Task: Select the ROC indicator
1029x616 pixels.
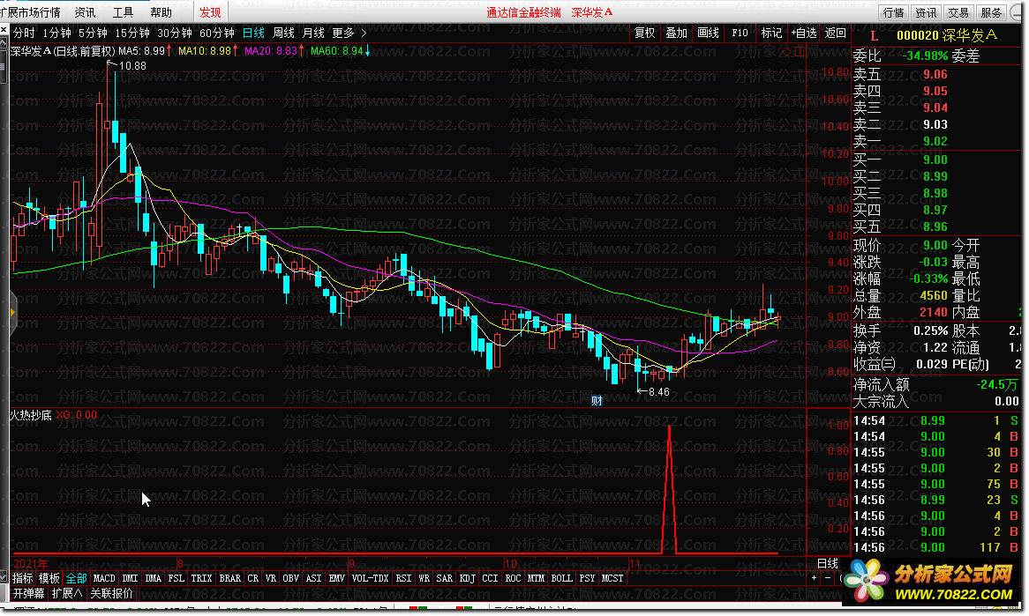Action: pyautogui.click(x=514, y=578)
